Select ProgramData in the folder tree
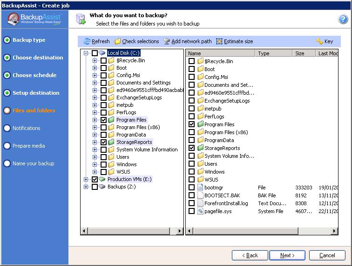 (131, 135)
